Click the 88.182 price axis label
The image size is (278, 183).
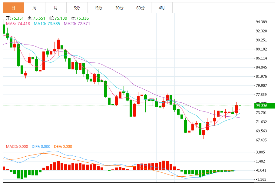(x=261, y=49)
